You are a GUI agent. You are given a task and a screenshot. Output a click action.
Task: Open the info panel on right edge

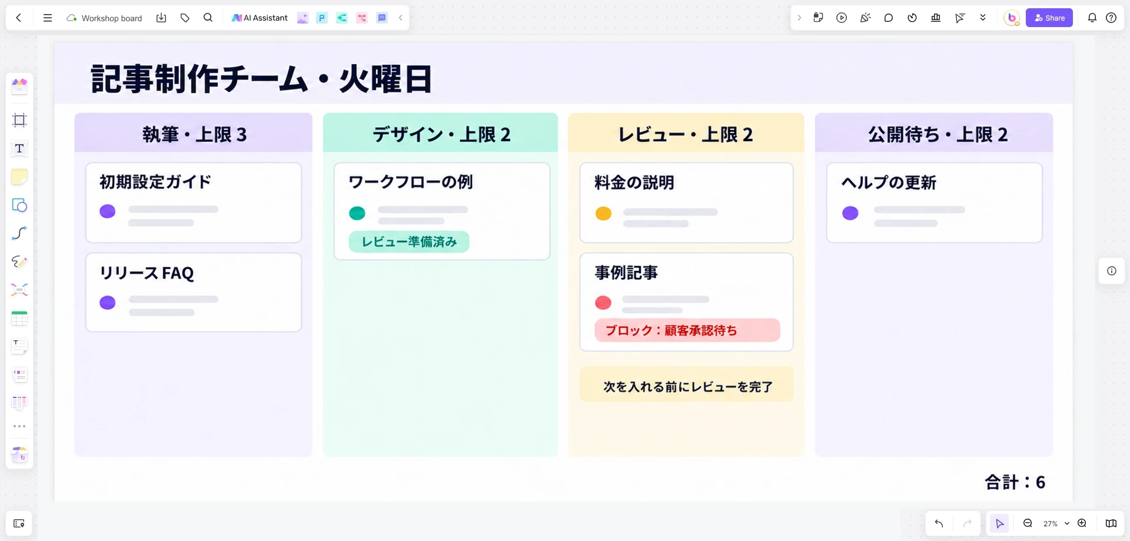click(1112, 271)
